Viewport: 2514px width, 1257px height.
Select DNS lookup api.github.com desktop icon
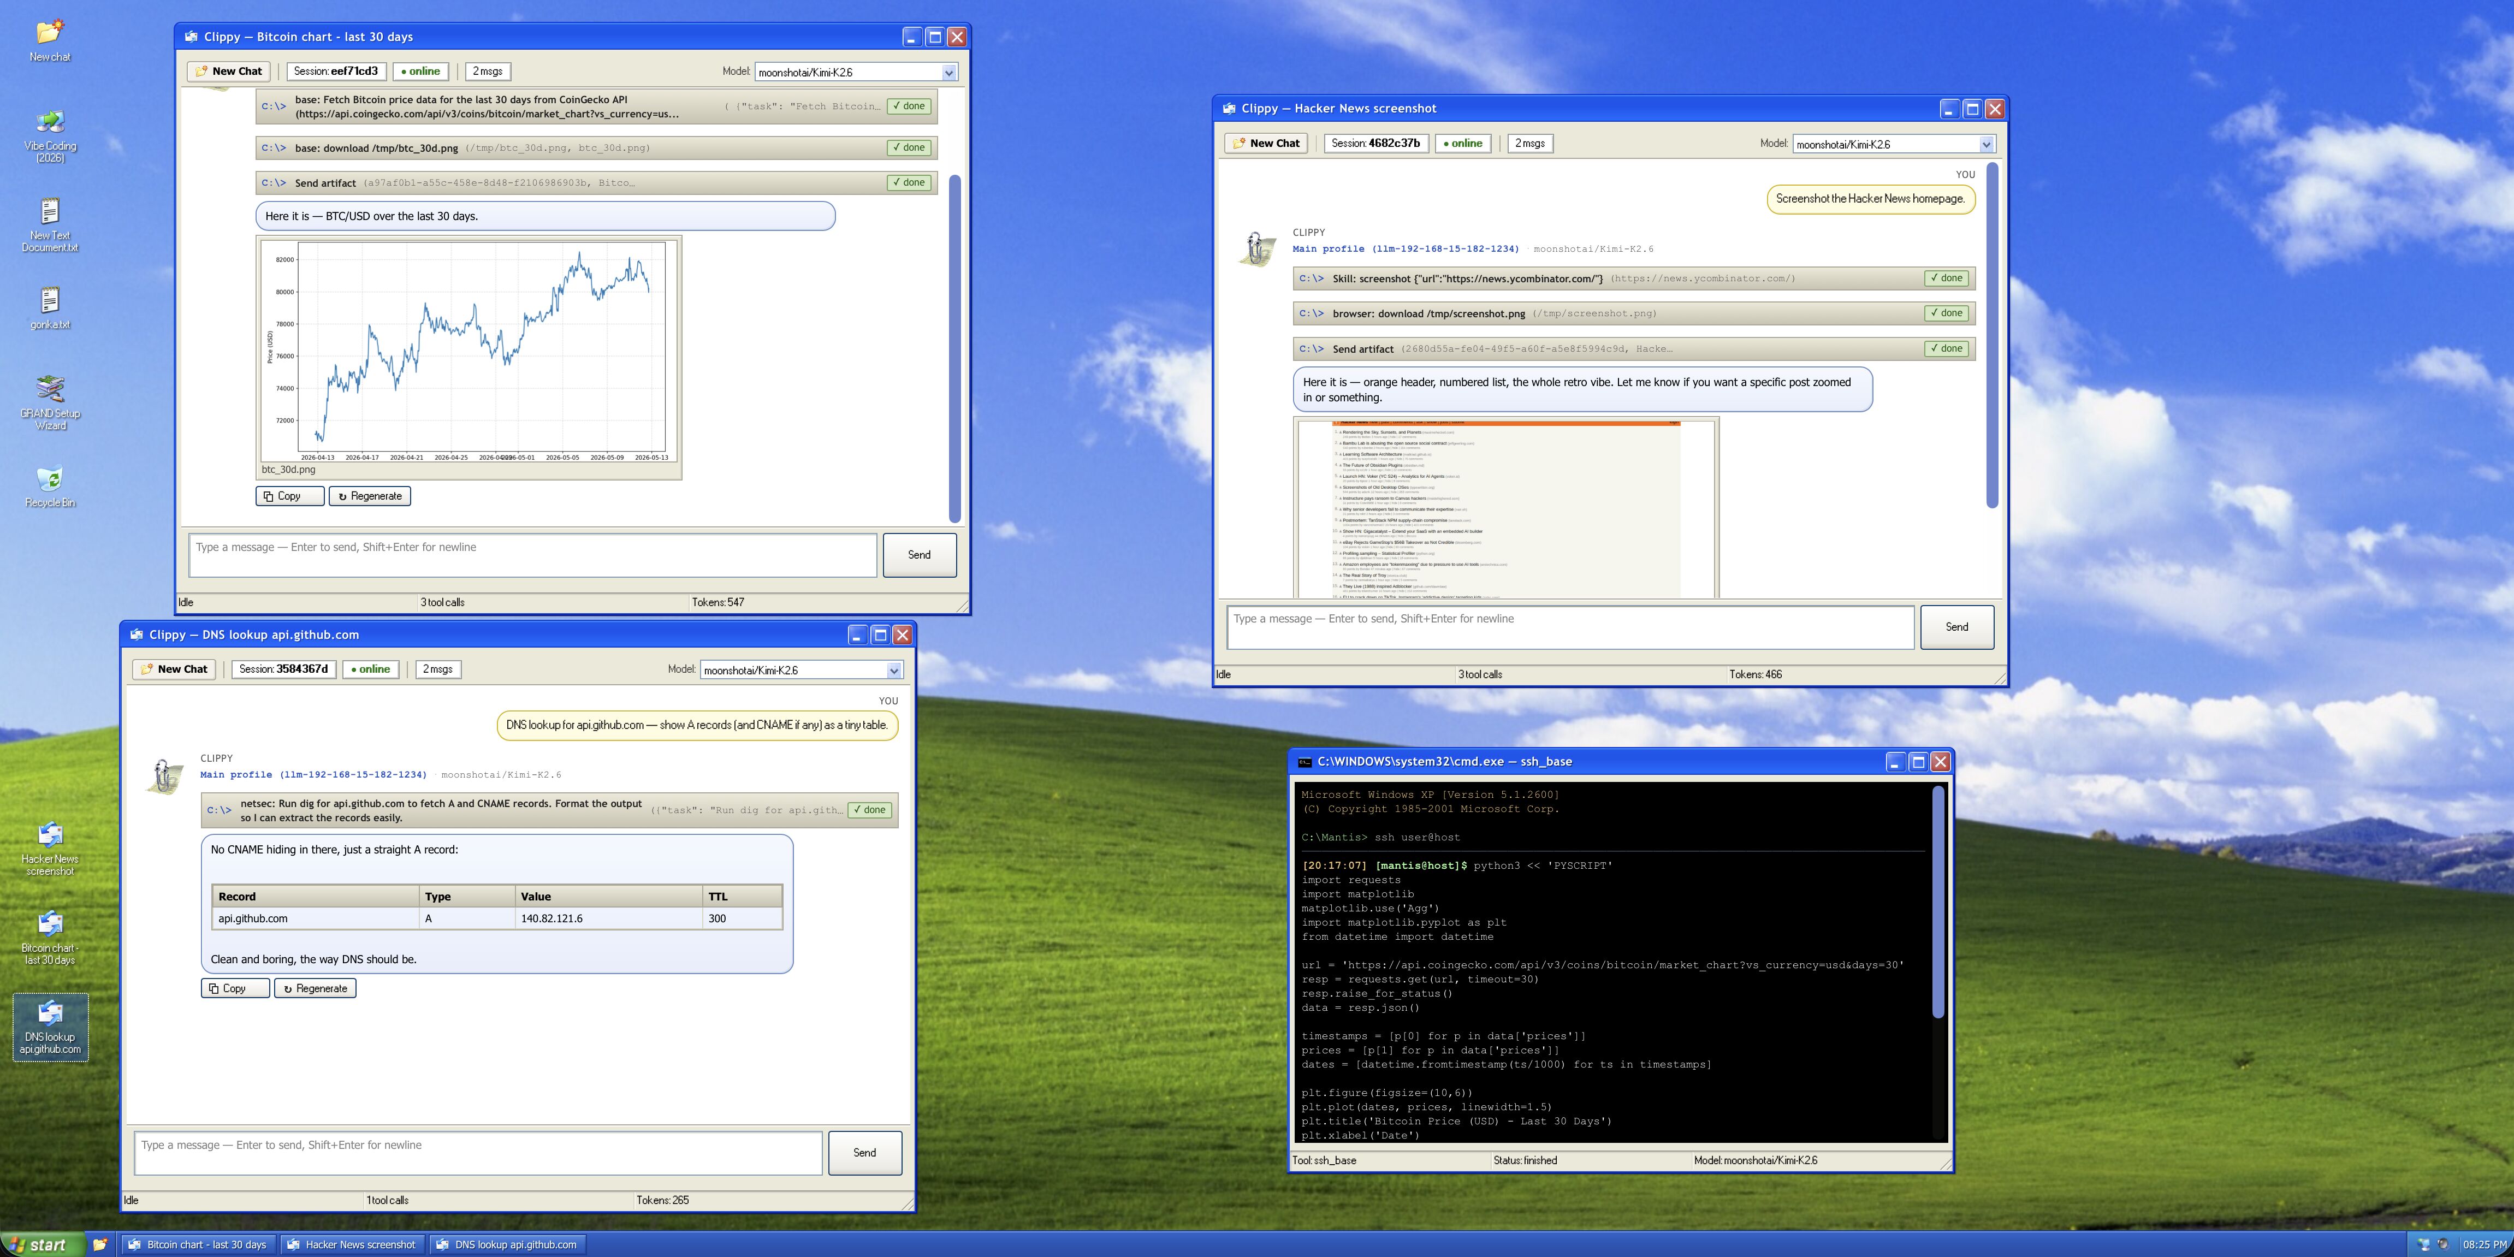click(x=50, y=1027)
